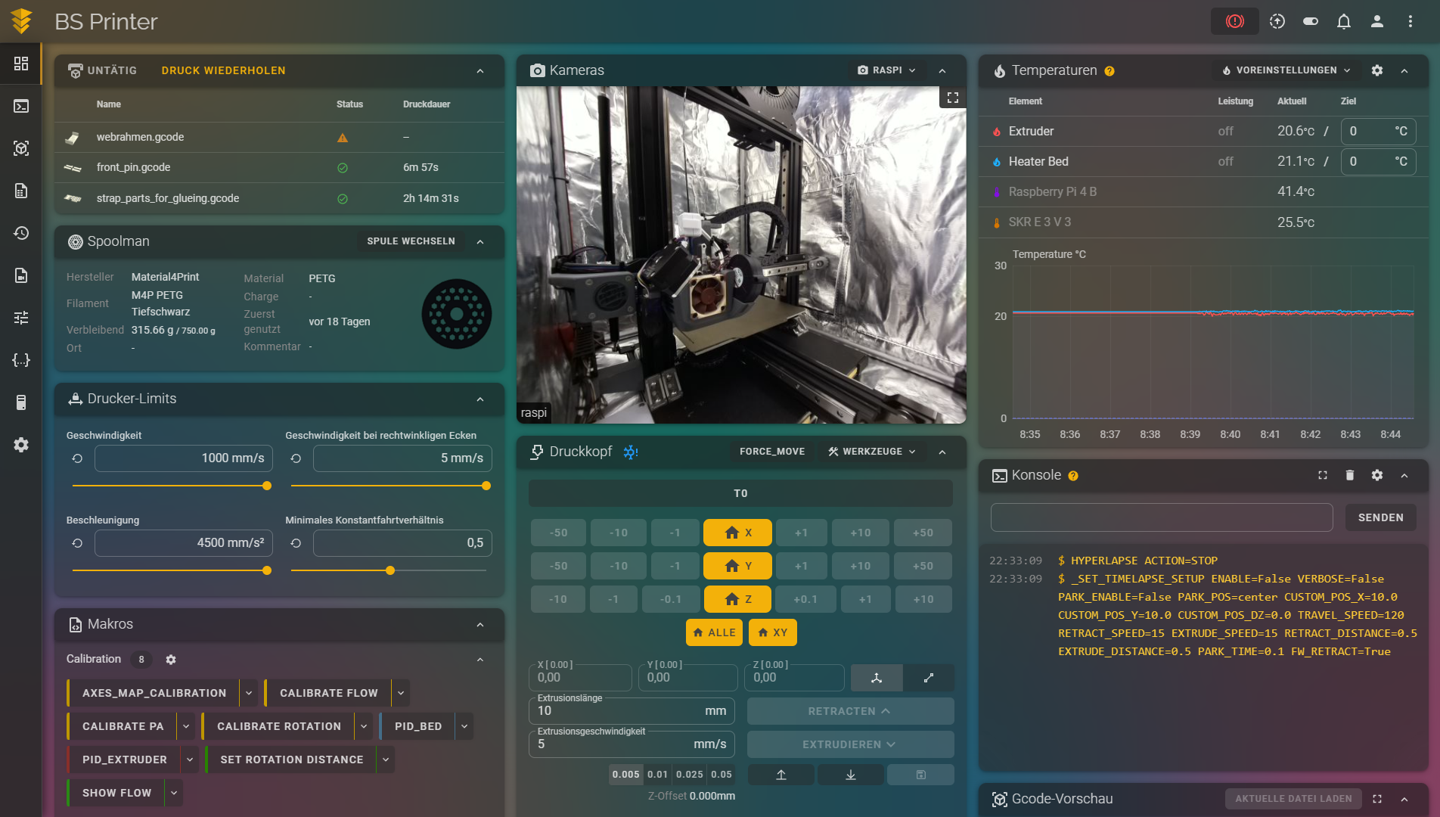This screenshot has height=817, width=1440.
Task: Toggle the UI dark/light switch in the header
Action: (1311, 21)
